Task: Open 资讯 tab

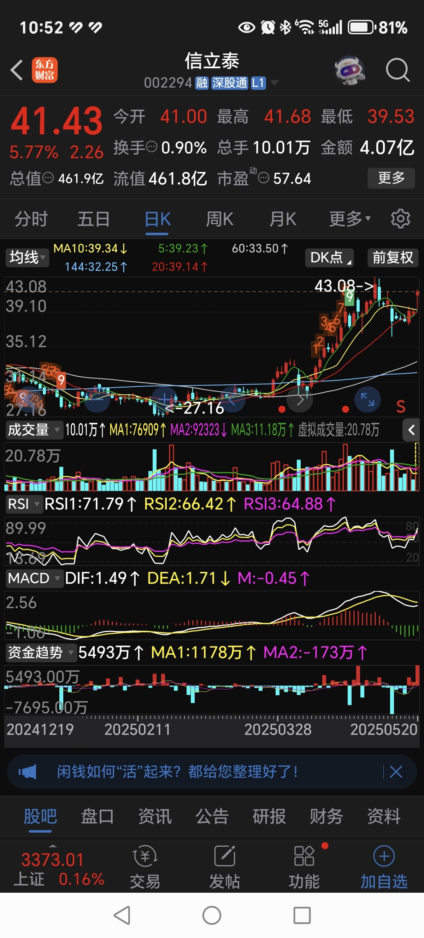Action: click(154, 816)
